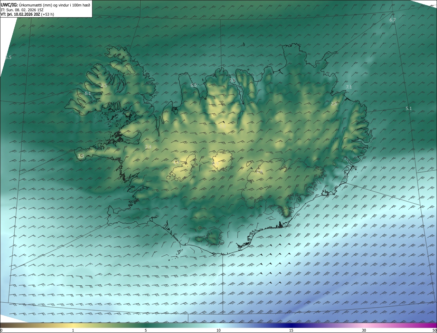437x333 pixels.
Task: Click the 6.1 value label on the map
Action: 88,93
